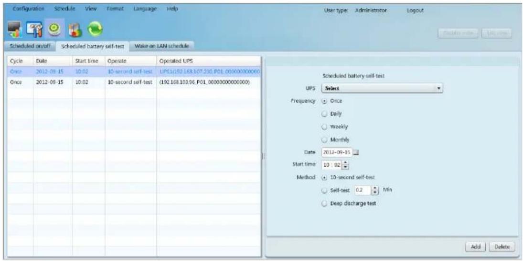Switch to the Scheduled on/off tab

pyautogui.click(x=30, y=46)
